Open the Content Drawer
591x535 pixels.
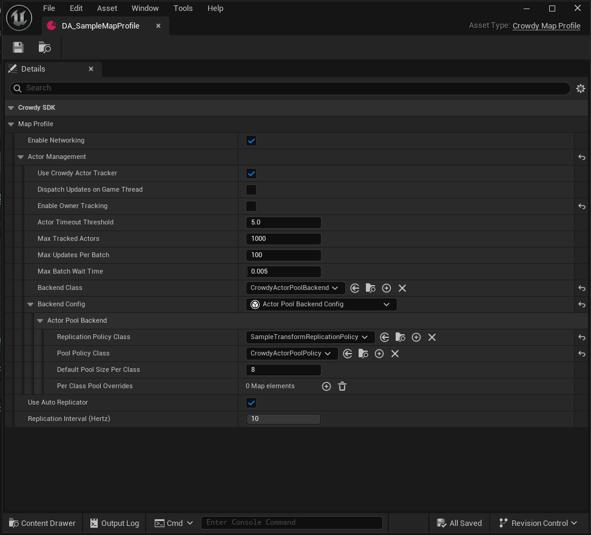42,523
